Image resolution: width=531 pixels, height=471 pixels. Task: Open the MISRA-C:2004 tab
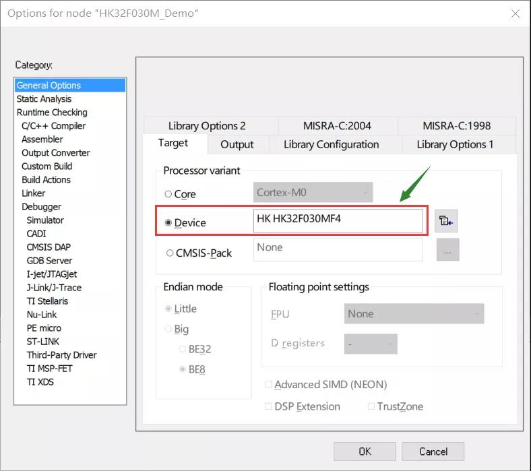[x=337, y=126]
